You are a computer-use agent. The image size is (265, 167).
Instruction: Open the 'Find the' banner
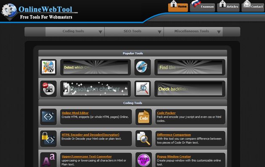[190, 67]
